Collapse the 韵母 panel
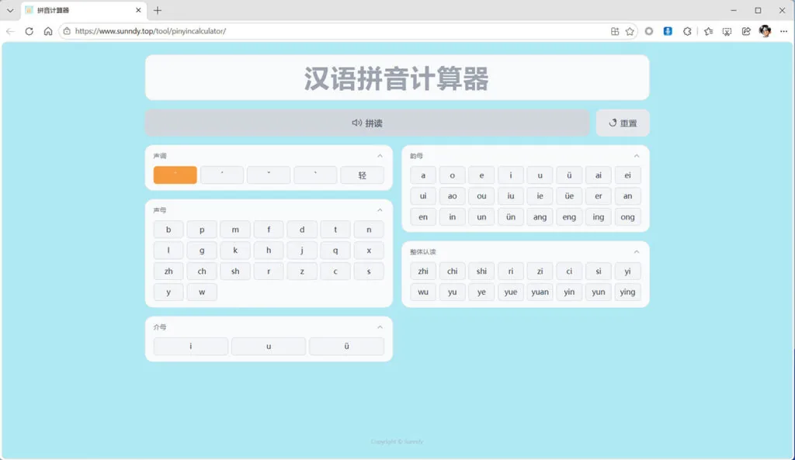Image resolution: width=795 pixels, height=460 pixels. [x=637, y=156]
